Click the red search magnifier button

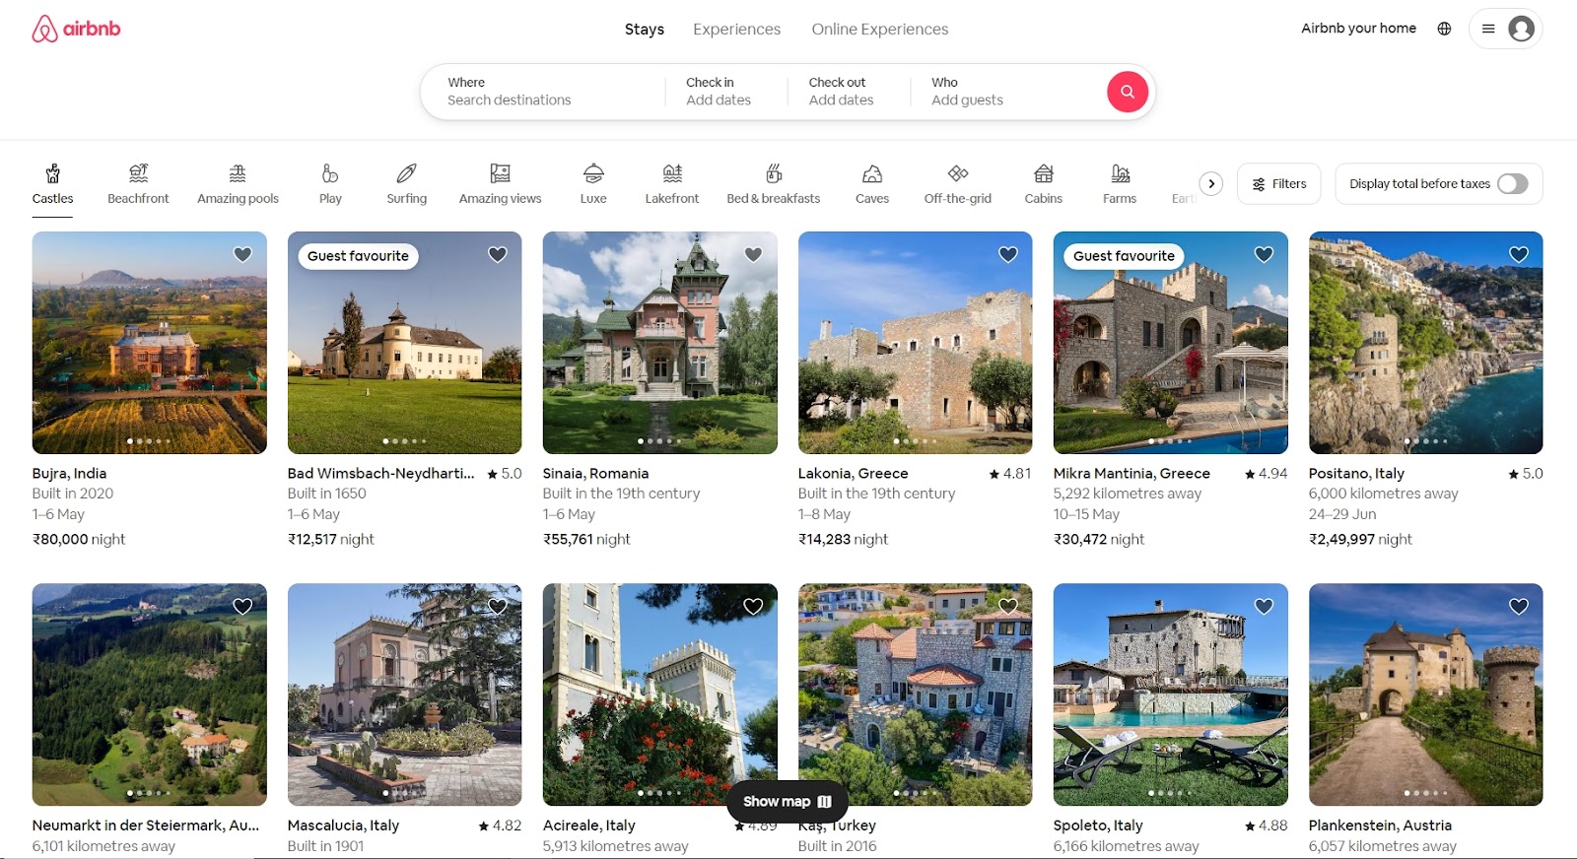[1127, 92]
